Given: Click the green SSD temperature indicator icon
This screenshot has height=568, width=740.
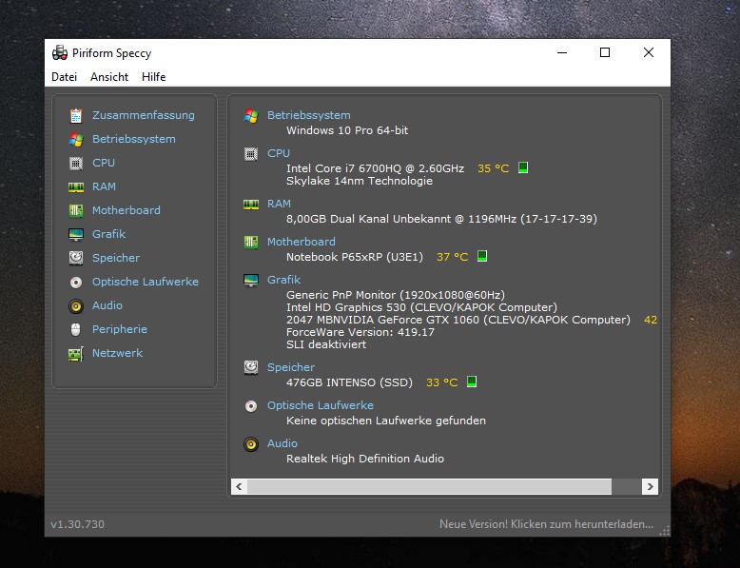Looking at the screenshot, I should coord(472,382).
